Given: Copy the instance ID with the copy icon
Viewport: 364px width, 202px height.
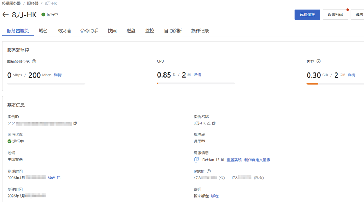Looking at the screenshot, I should point(75,123).
